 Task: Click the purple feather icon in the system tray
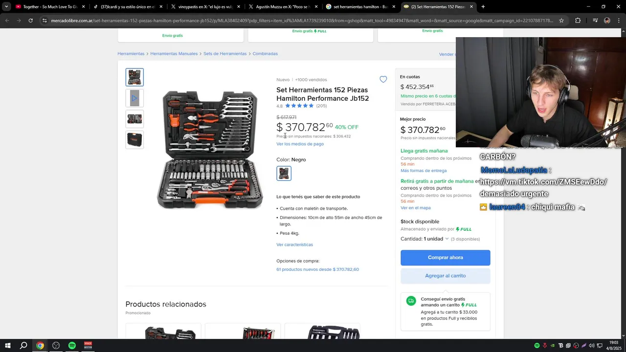pos(584,346)
